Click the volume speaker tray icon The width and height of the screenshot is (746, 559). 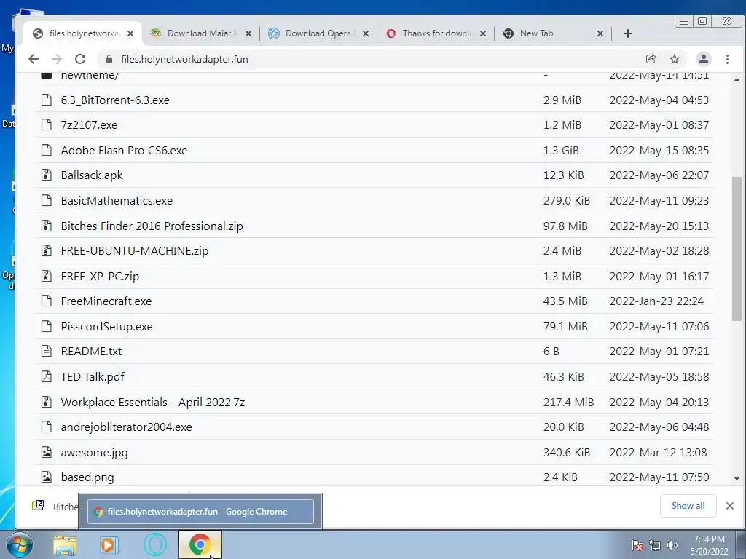[672, 545]
